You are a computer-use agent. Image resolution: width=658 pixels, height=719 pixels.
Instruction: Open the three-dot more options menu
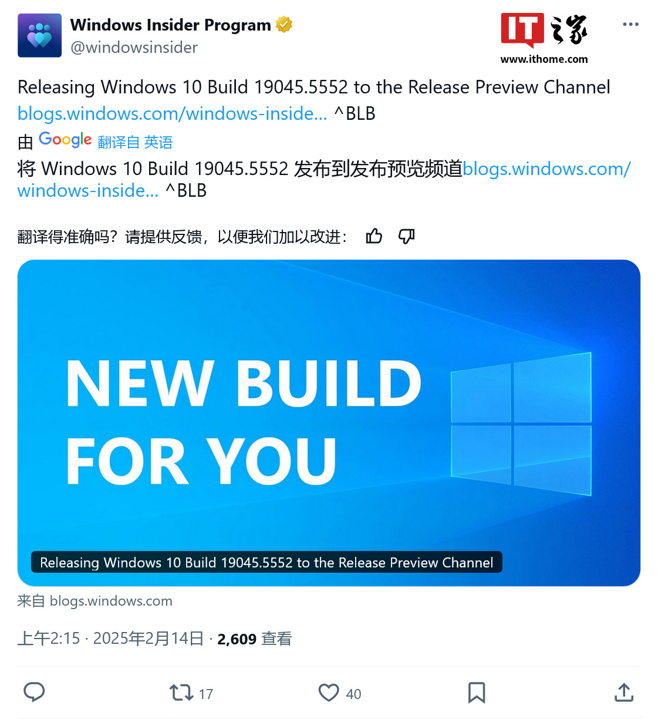pos(630,24)
